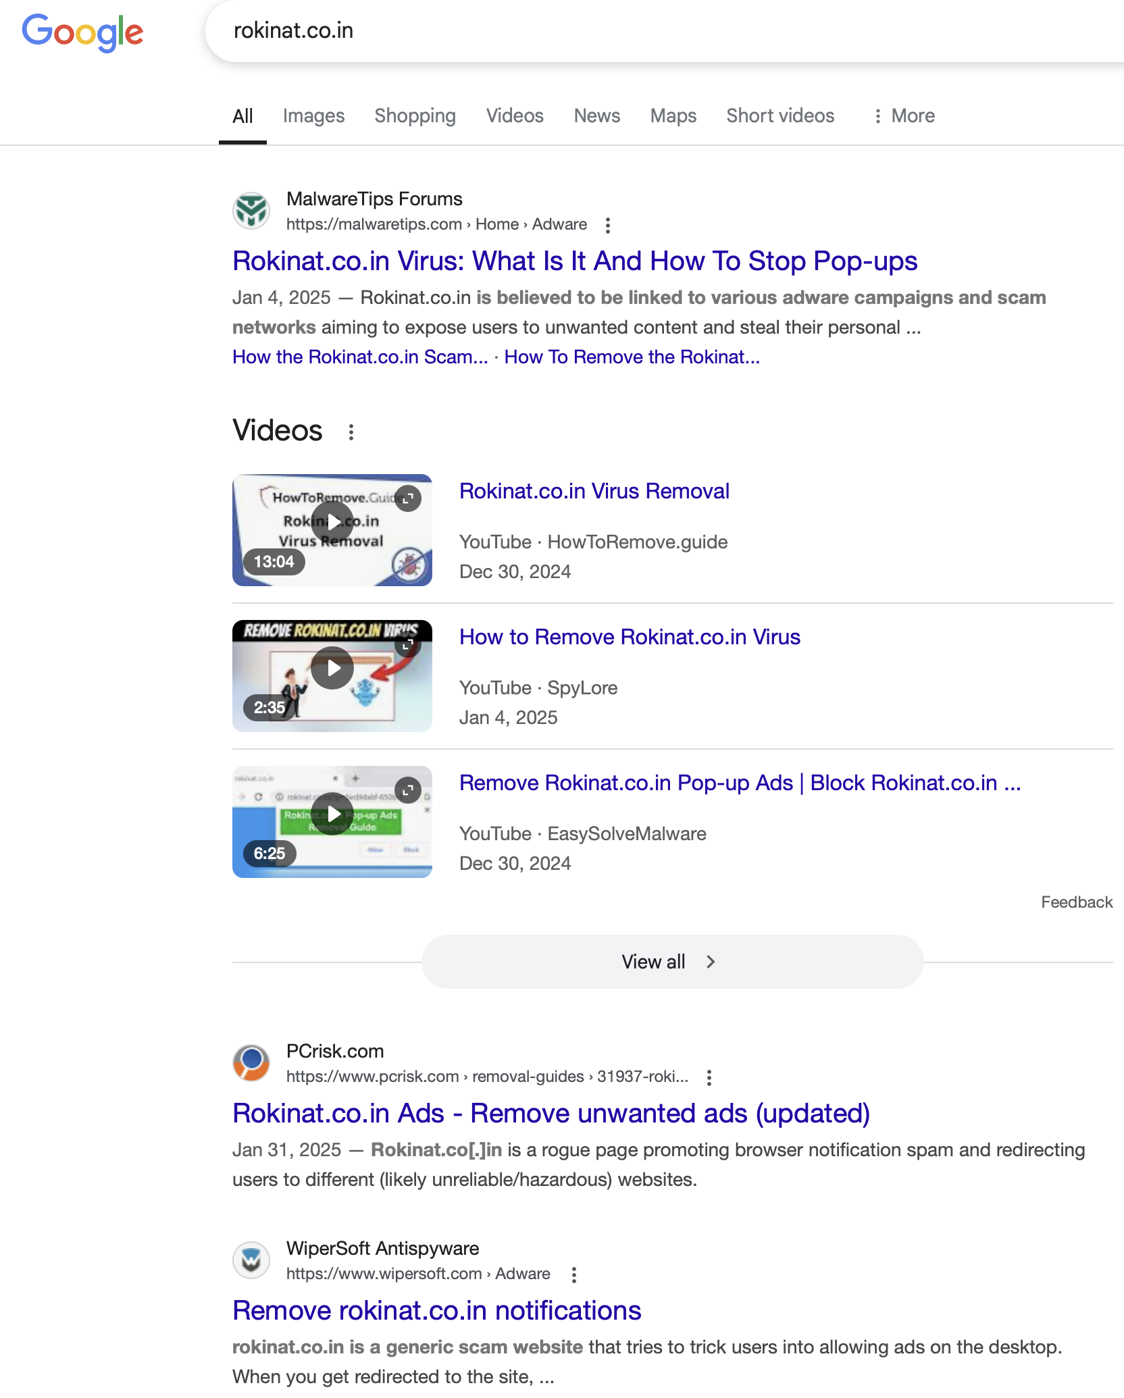Click the HowToRemove.guide video thumbnail duration 13:04
This screenshot has width=1124, height=1398.
tap(274, 562)
